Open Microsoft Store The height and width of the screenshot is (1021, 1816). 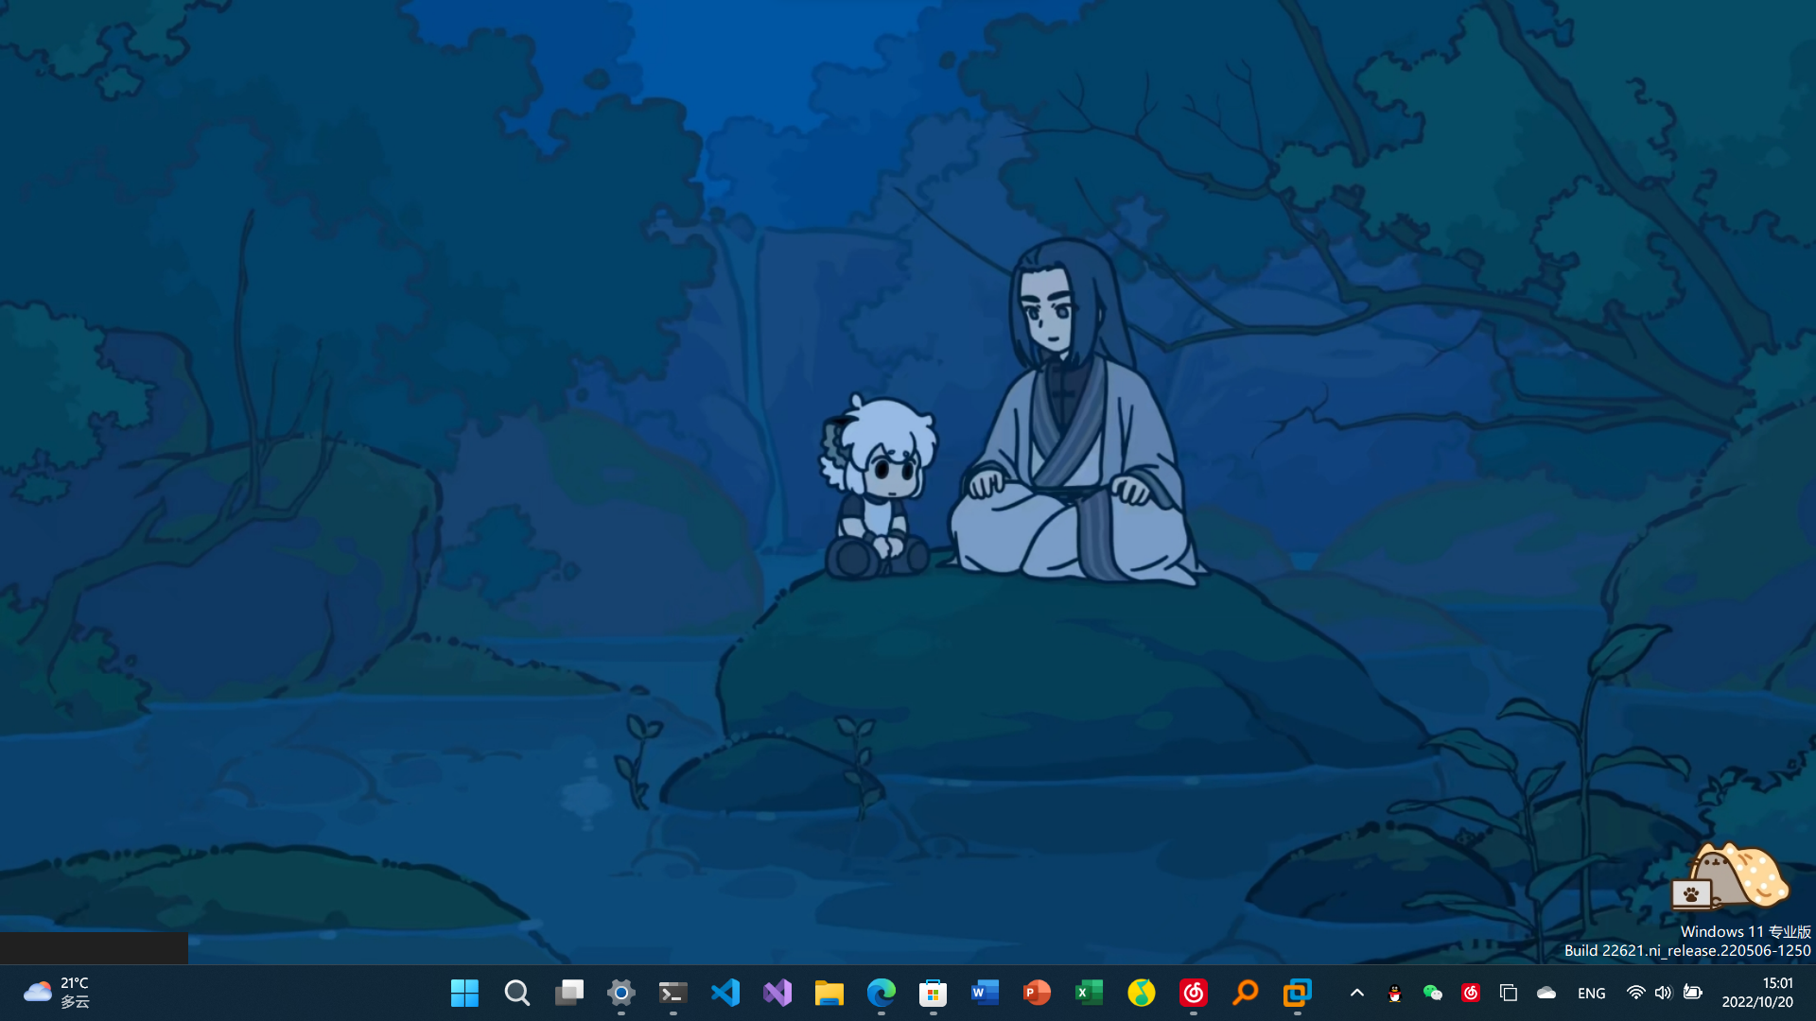point(933,993)
